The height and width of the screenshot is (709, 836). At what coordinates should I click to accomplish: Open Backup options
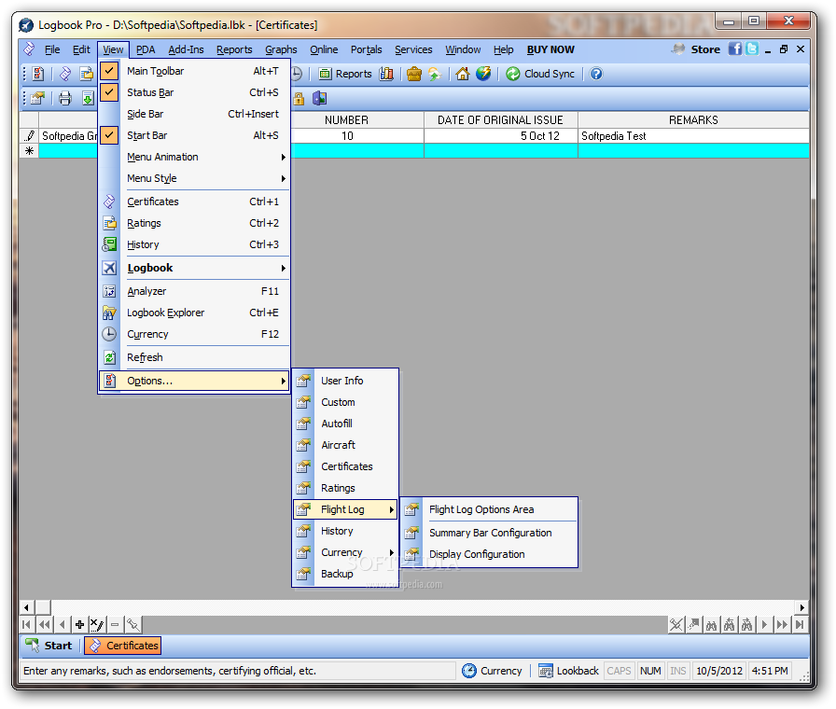coord(345,574)
